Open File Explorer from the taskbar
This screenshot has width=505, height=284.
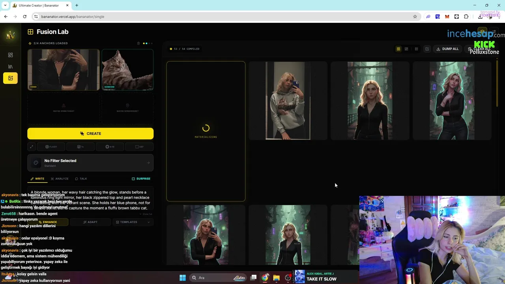point(276,278)
